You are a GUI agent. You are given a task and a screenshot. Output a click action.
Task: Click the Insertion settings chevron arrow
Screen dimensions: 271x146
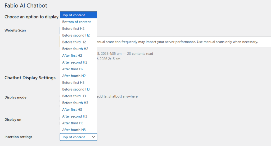(x=93, y=137)
